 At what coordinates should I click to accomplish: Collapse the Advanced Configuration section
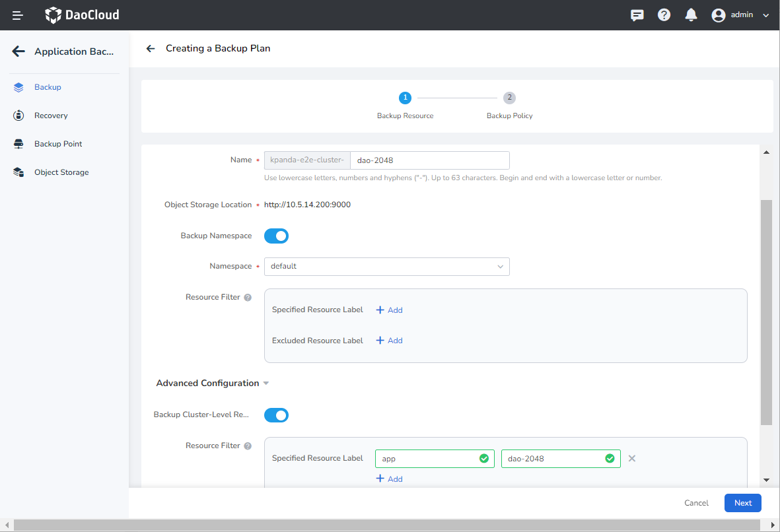266,383
